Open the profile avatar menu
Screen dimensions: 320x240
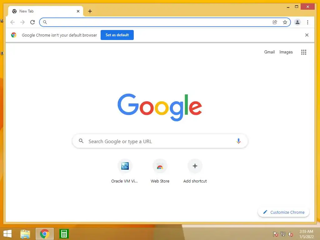pyautogui.click(x=297, y=22)
